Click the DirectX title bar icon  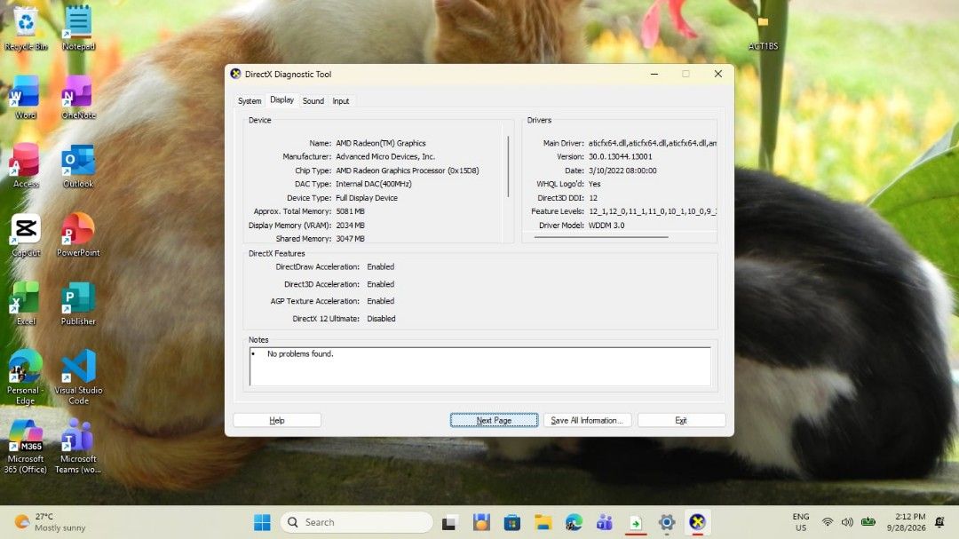coord(235,74)
